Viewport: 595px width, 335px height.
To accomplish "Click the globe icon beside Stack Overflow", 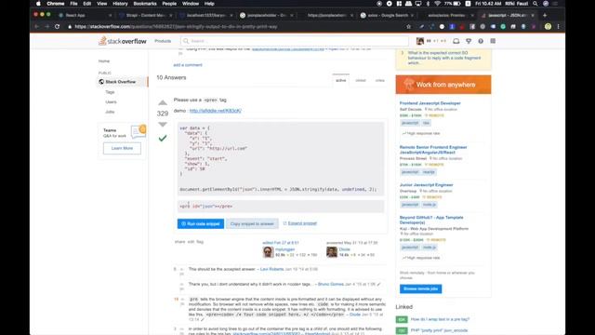I will tap(101, 82).
